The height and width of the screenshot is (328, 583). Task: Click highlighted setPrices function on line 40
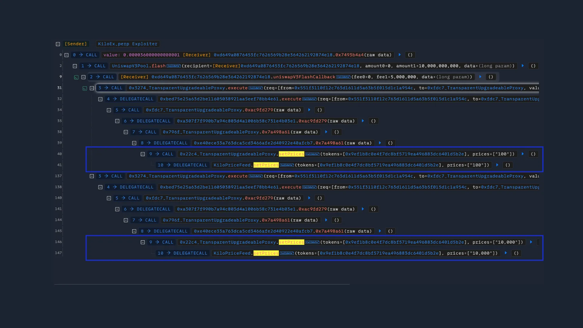coord(291,154)
